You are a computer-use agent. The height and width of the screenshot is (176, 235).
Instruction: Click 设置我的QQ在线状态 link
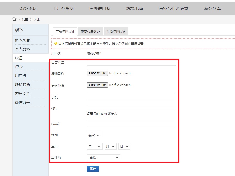pyautogui.click(x=102, y=114)
